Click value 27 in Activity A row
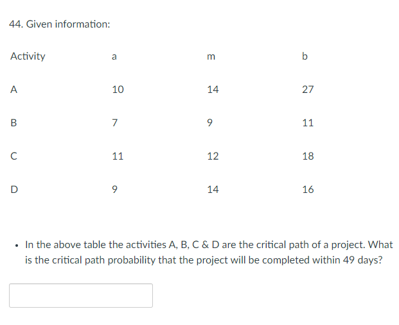This screenshot has width=399, height=325. click(308, 90)
